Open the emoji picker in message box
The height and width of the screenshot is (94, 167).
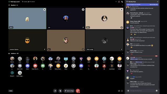157,91
